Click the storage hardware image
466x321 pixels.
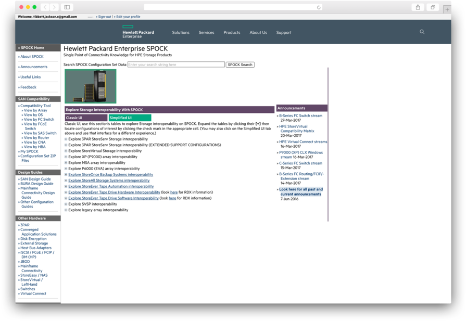click(91, 86)
